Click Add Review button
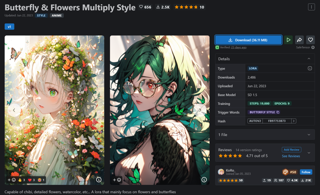Screen dimensions: 320x195 point(292,150)
